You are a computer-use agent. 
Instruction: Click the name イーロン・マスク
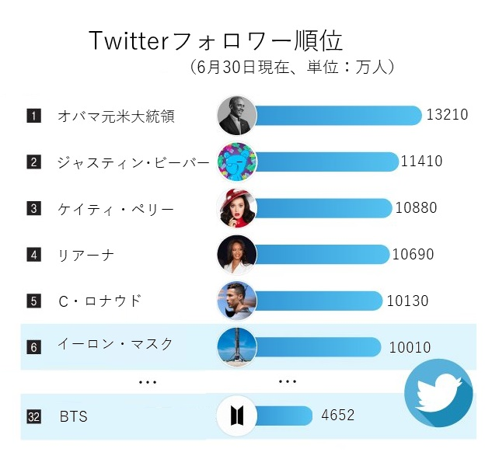[115, 344]
